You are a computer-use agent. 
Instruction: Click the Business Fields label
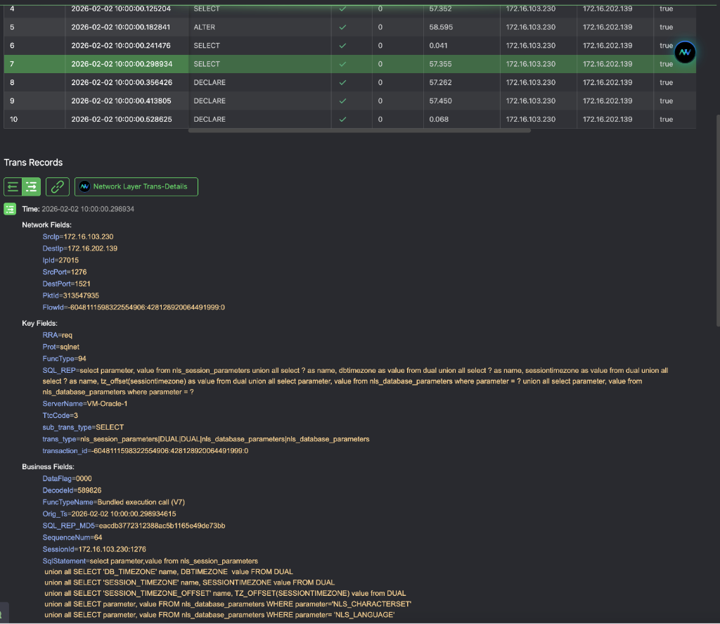tap(49, 466)
